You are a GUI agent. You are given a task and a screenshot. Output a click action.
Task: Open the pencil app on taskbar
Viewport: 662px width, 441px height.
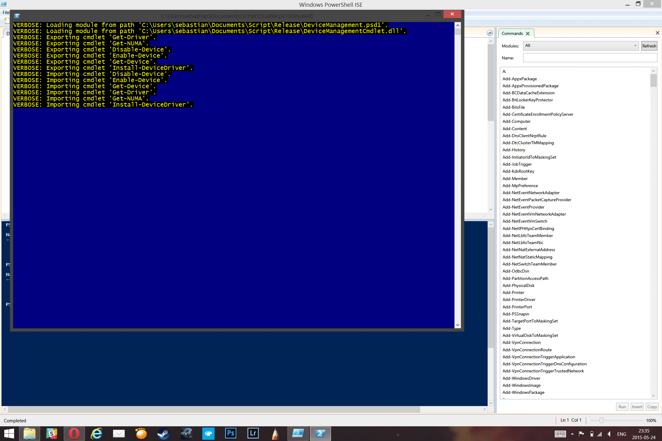coord(275,434)
